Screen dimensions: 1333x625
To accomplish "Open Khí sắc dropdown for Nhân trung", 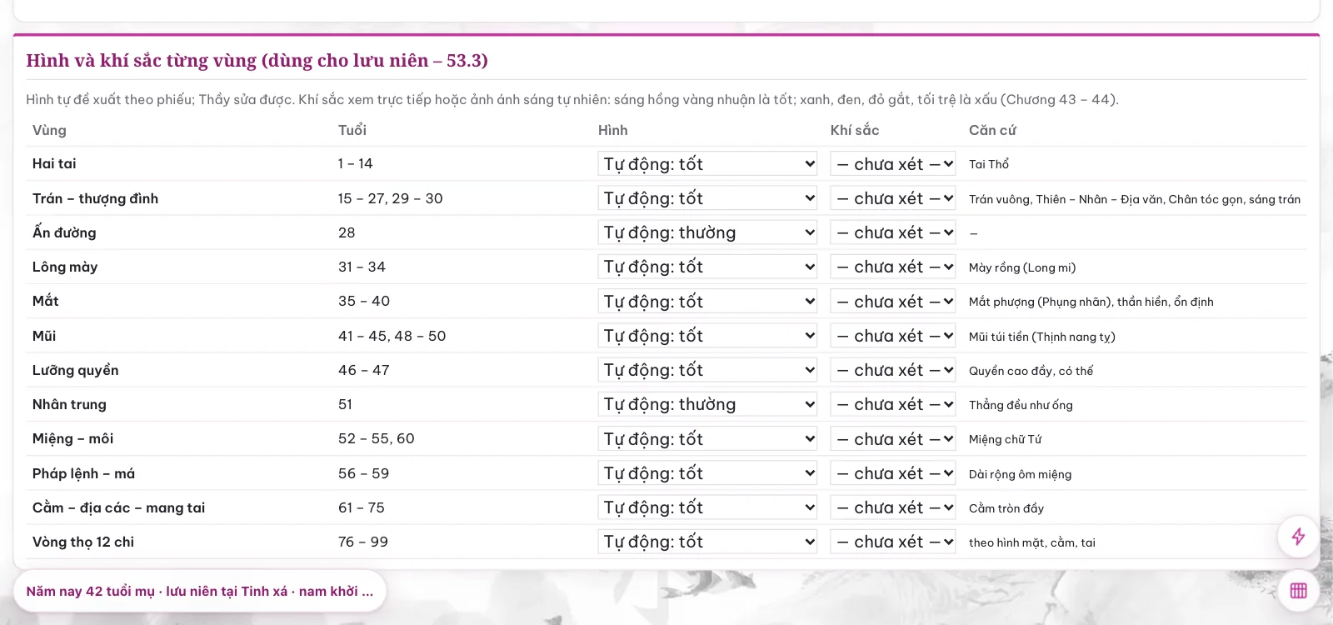I will point(892,404).
